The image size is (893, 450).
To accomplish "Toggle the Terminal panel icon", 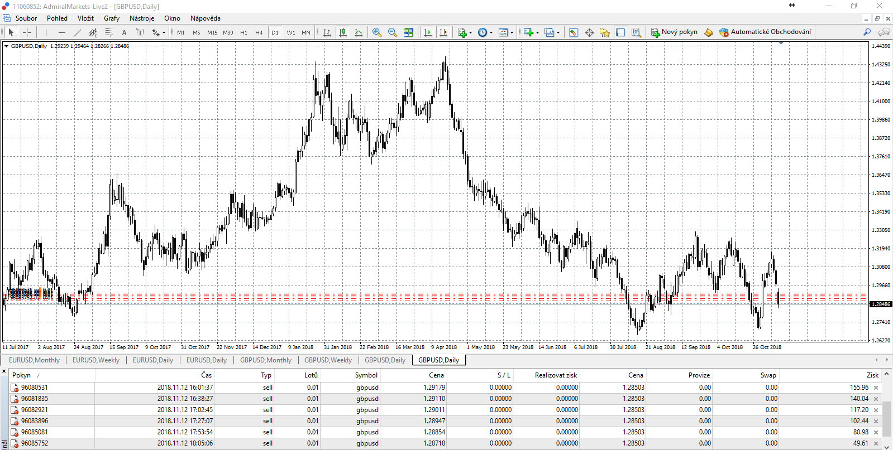I will [x=620, y=32].
